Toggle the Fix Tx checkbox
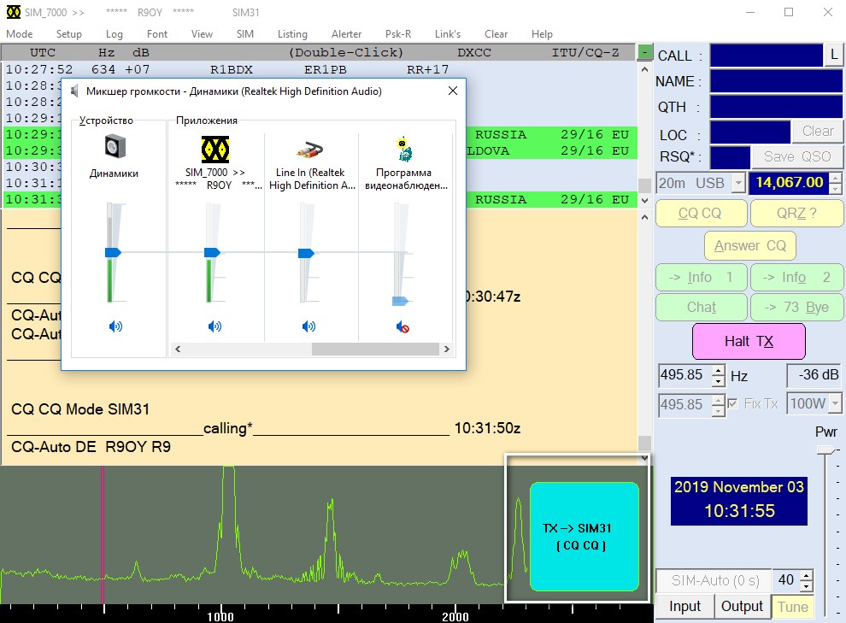The image size is (846, 623). click(x=733, y=404)
